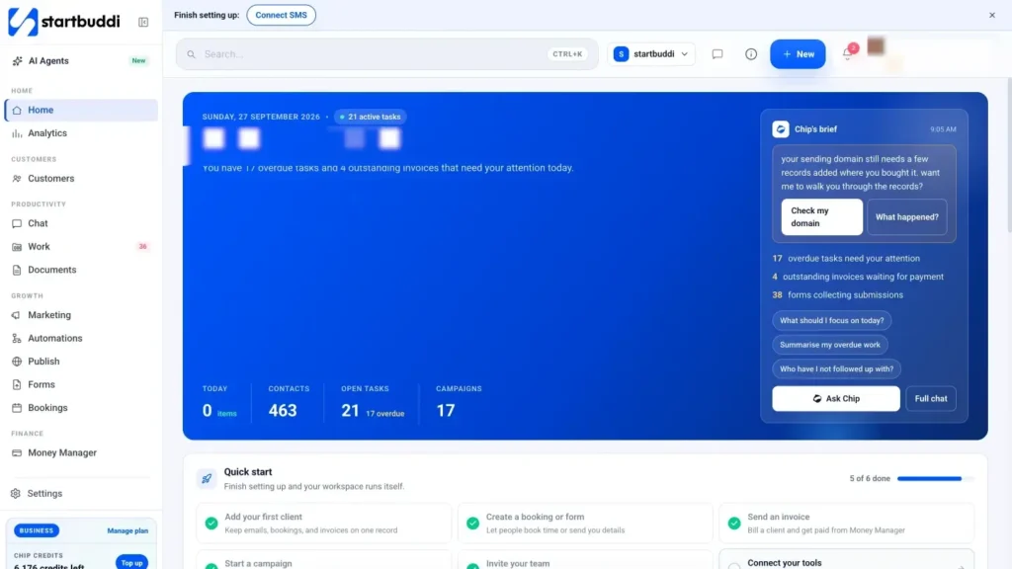
Task: Select Who have I not followed up with?
Action: tap(836, 369)
